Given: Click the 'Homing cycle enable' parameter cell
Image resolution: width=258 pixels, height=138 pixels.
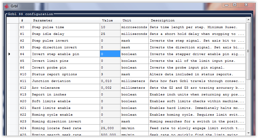Looking at the screenshot, I should [x=65, y=114].
